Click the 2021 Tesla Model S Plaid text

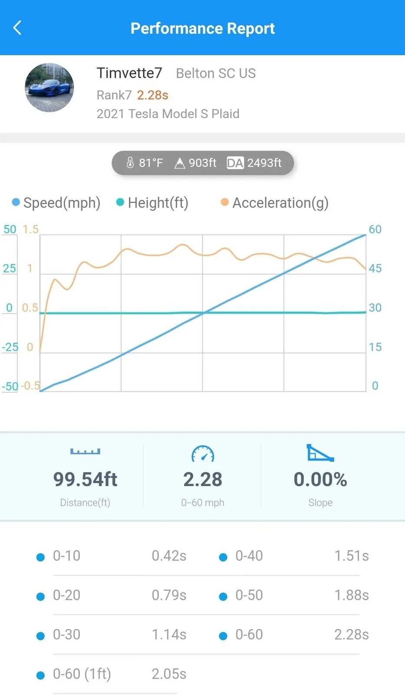point(168,114)
